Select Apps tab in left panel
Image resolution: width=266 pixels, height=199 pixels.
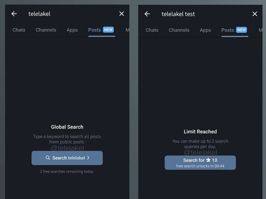coord(72,30)
